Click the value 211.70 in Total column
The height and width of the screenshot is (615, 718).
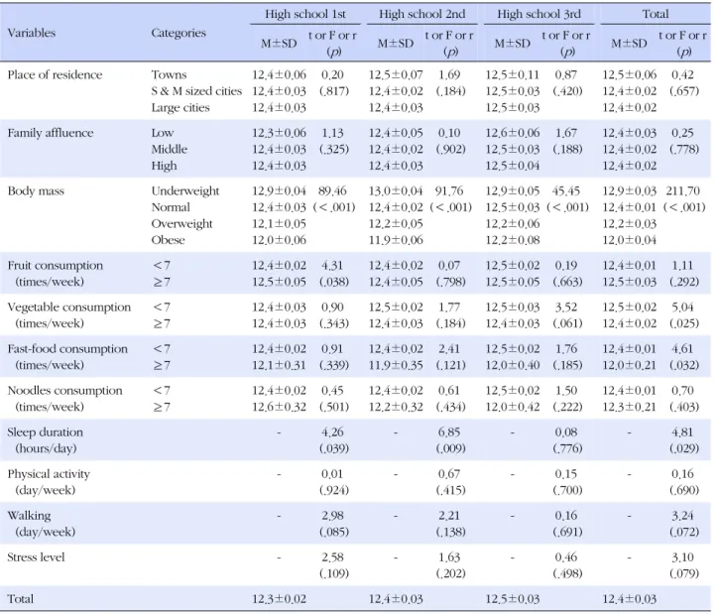[x=682, y=191]
